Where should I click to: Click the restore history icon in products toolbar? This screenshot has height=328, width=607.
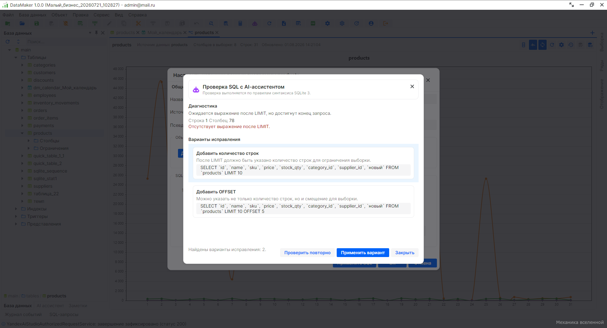[571, 45]
